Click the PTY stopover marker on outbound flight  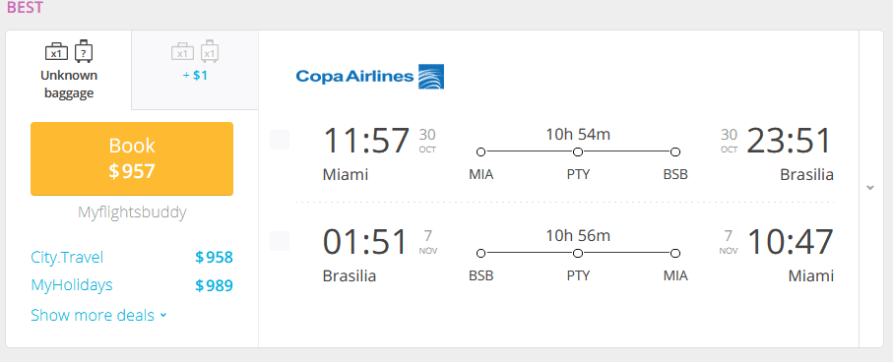578,151
